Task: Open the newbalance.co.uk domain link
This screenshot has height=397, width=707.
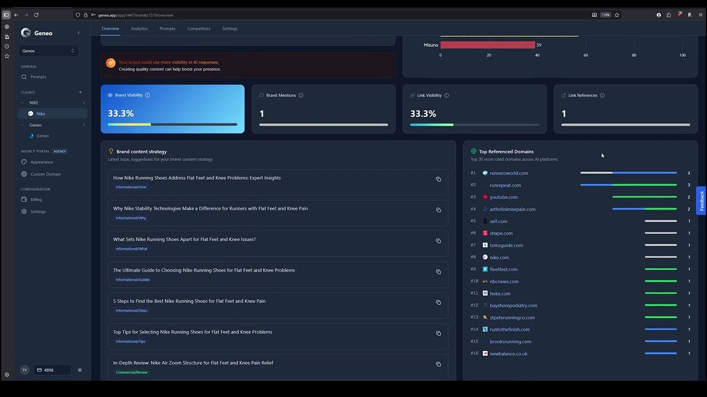Action: [508, 353]
